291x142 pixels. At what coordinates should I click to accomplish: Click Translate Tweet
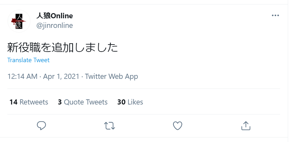click(28, 60)
